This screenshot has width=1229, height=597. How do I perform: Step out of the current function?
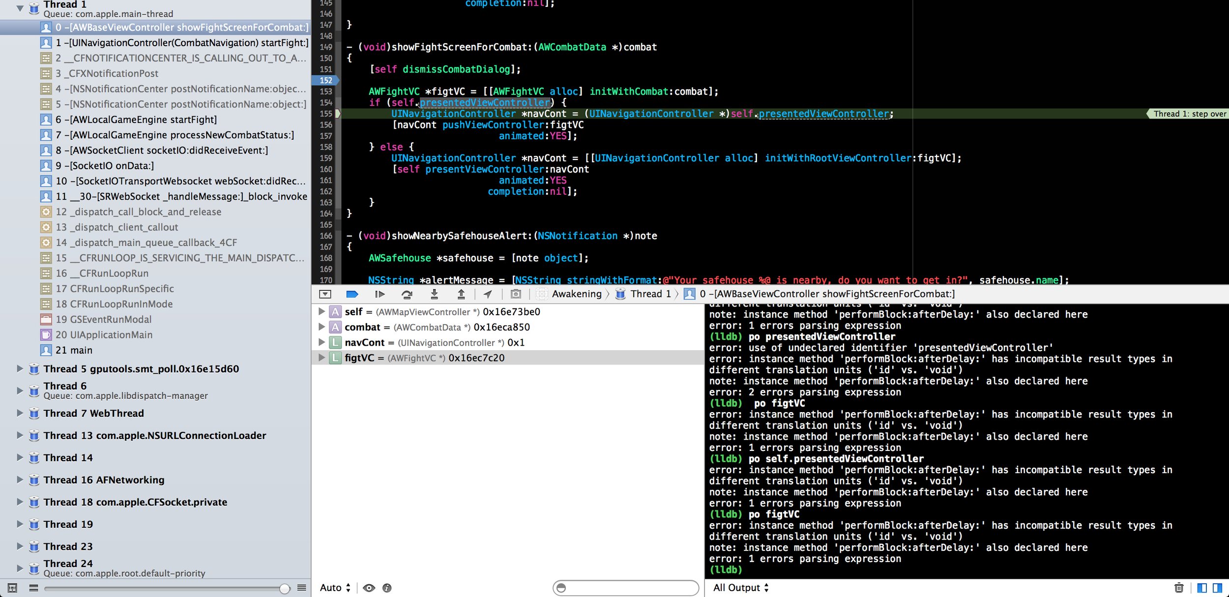coord(461,294)
